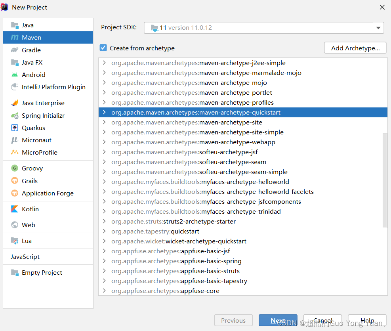Select softeu-archetype-seam row

coord(243,162)
